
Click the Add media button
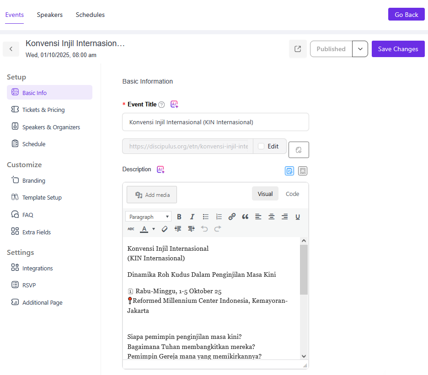152,195
